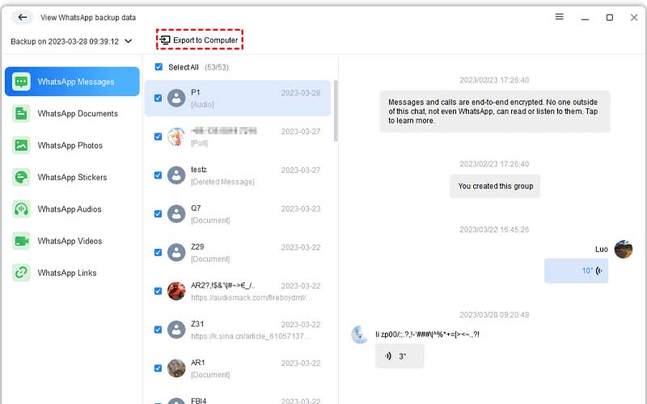
Task: Uncheck the Z29 conversation checkbox
Action: click(158, 252)
